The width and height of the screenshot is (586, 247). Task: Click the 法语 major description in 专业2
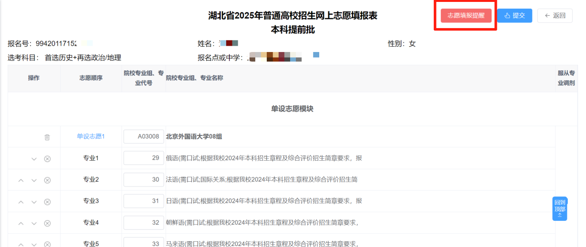pos(262,179)
